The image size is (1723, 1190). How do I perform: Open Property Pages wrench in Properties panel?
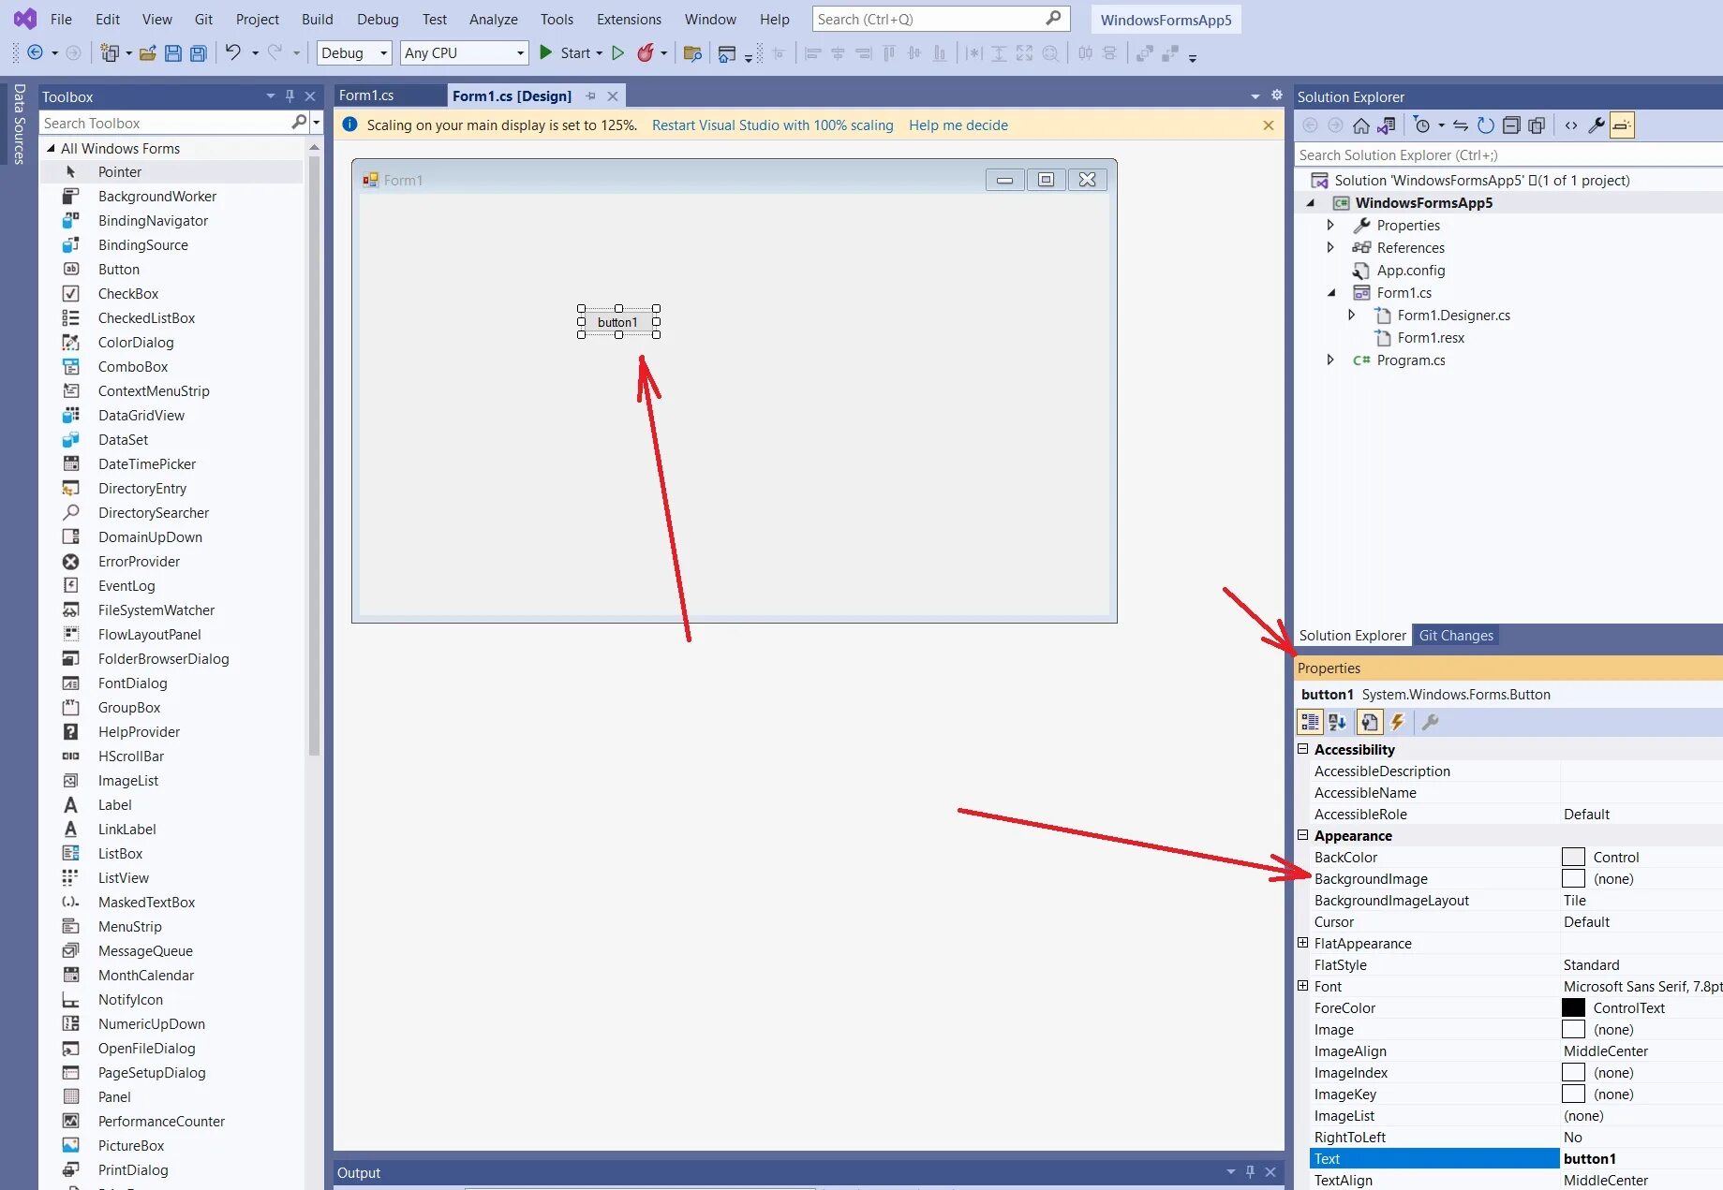click(1430, 722)
